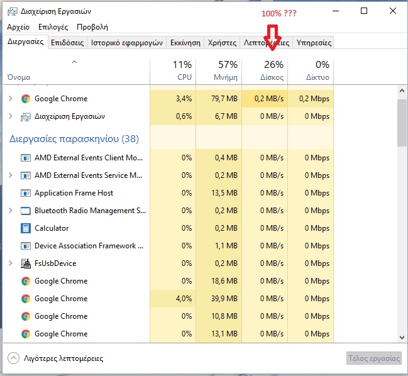Click the Device Association Framework icon

tap(26, 246)
